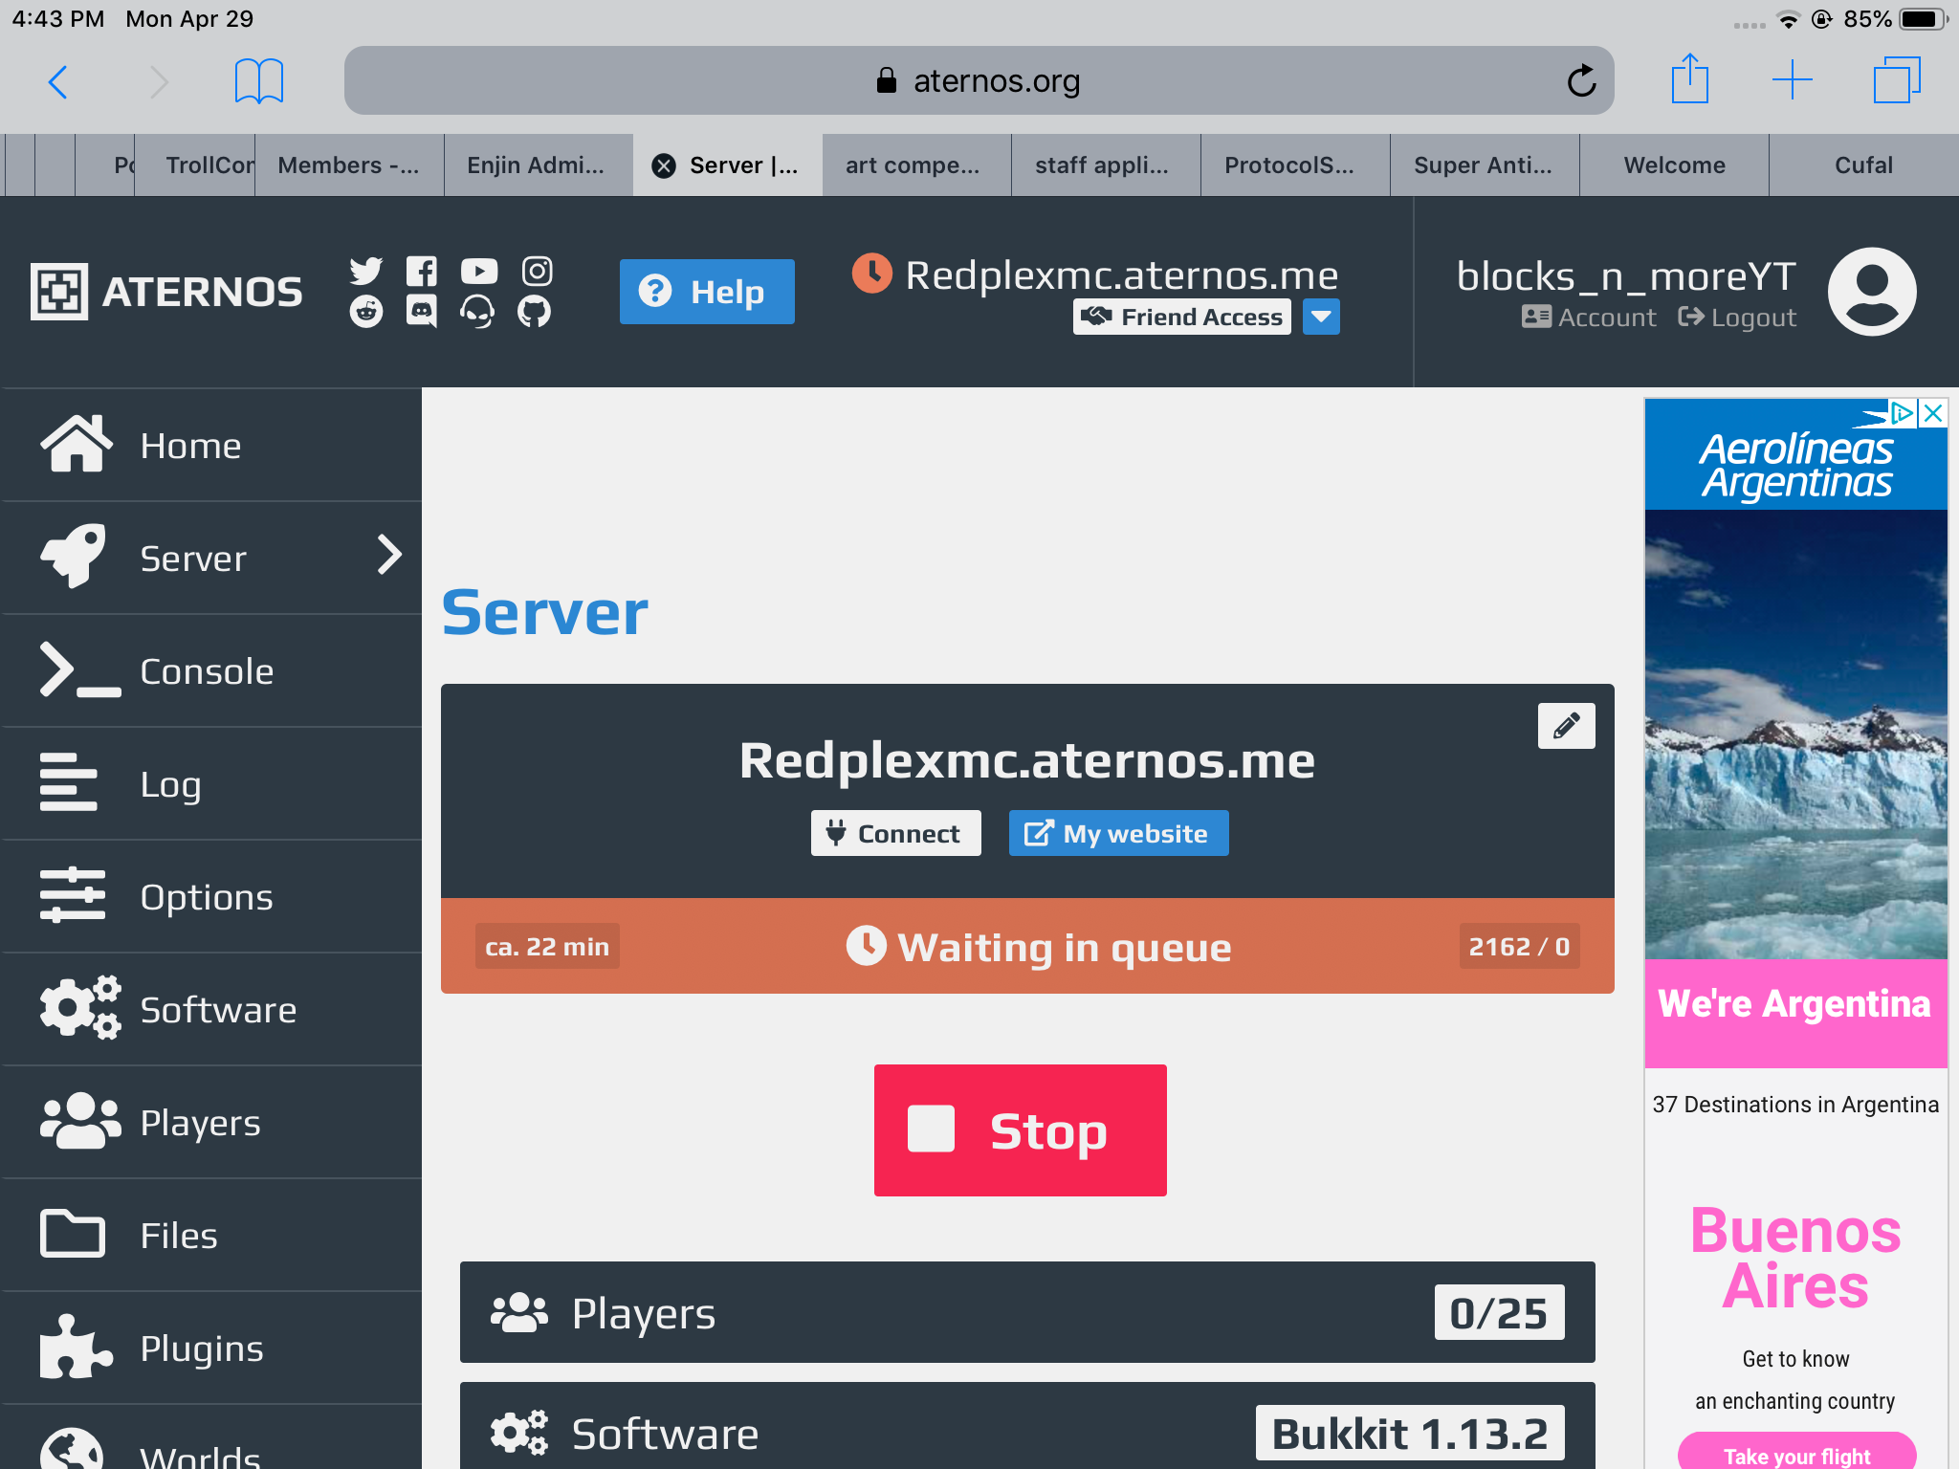This screenshot has height=1469, width=1959.
Task: Click the Logout link
Action: 1737,318
